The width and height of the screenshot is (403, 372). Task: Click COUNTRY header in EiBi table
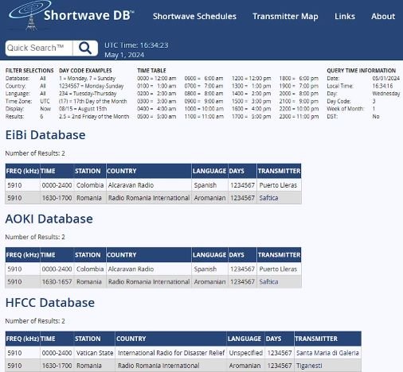[149, 171]
